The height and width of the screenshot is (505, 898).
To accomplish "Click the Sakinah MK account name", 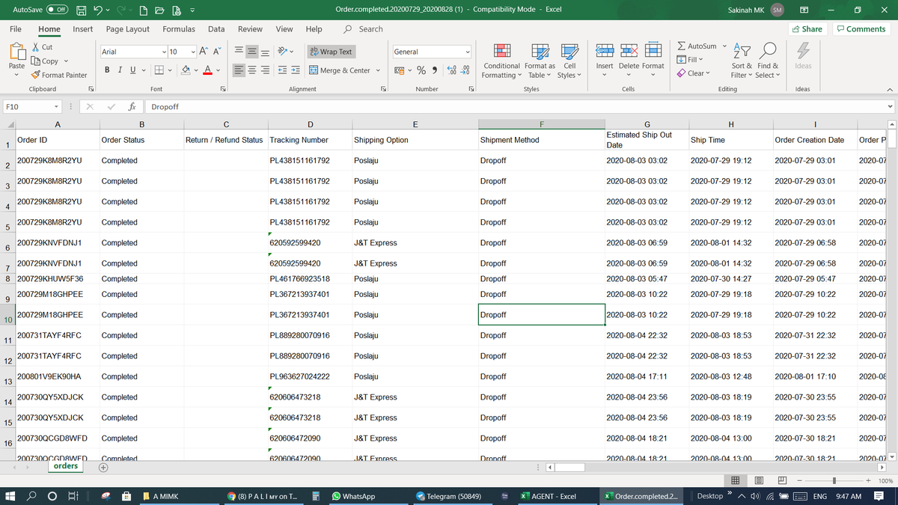I will pos(745,10).
